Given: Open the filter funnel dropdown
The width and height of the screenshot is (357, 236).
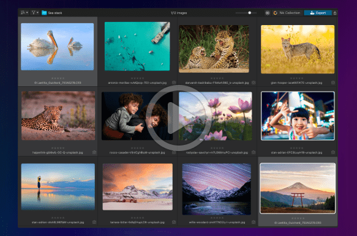Looking at the screenshot, I should (x=35, y=13).
